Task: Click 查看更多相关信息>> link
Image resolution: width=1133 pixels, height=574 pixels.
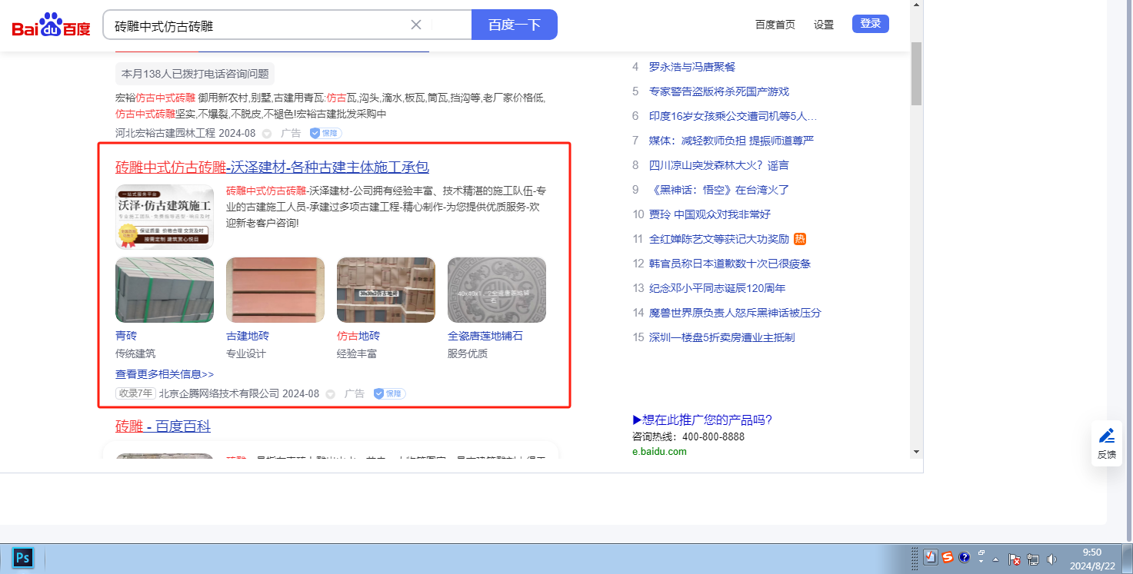Action: (165, 374)
